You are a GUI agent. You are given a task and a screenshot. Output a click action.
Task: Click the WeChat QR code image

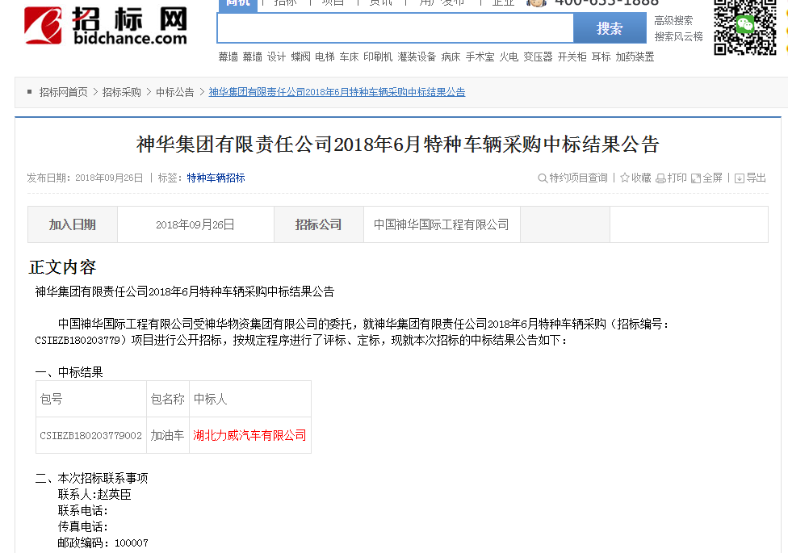coord(745,27)
